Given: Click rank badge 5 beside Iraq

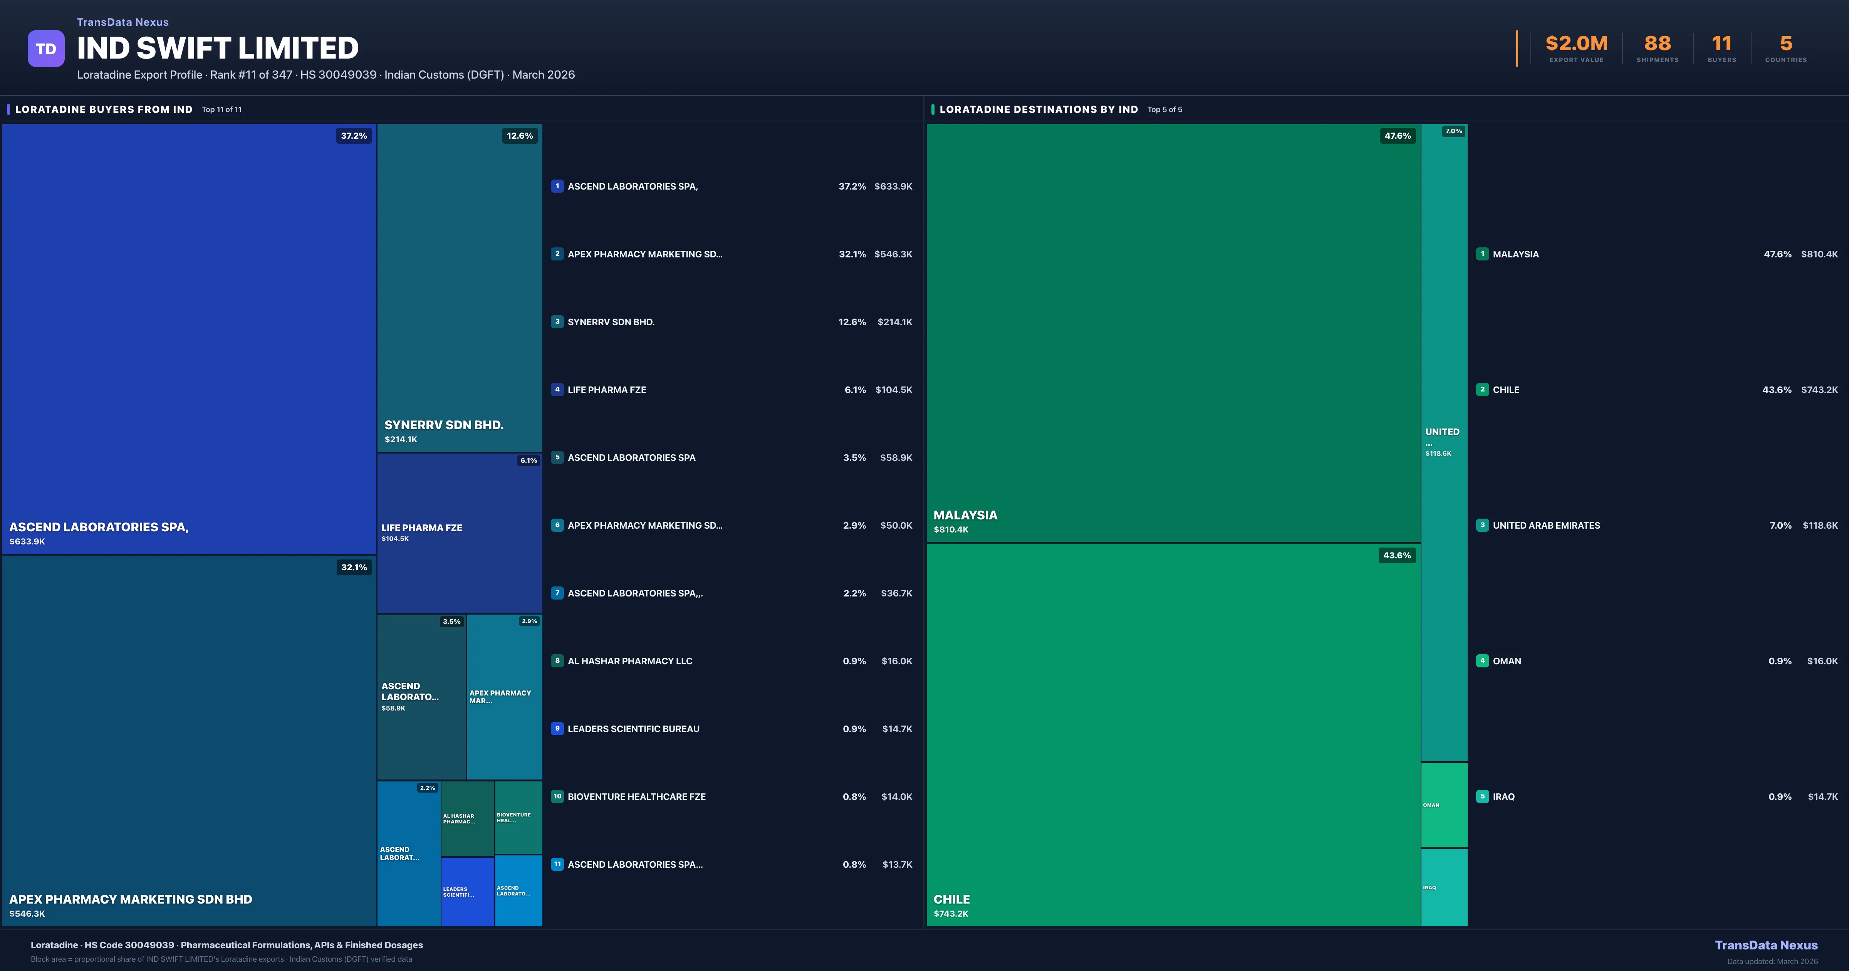Looking at the screenshot, I should (1482, 796).
